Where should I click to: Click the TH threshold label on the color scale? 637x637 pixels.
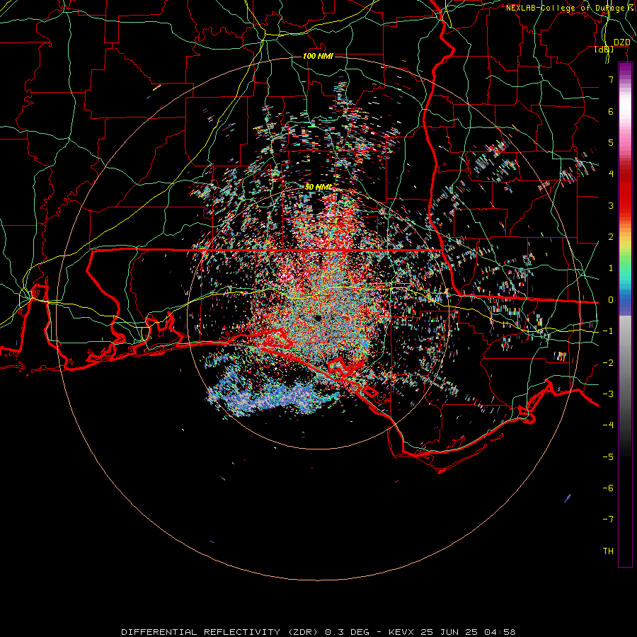(x=608, y=551)
